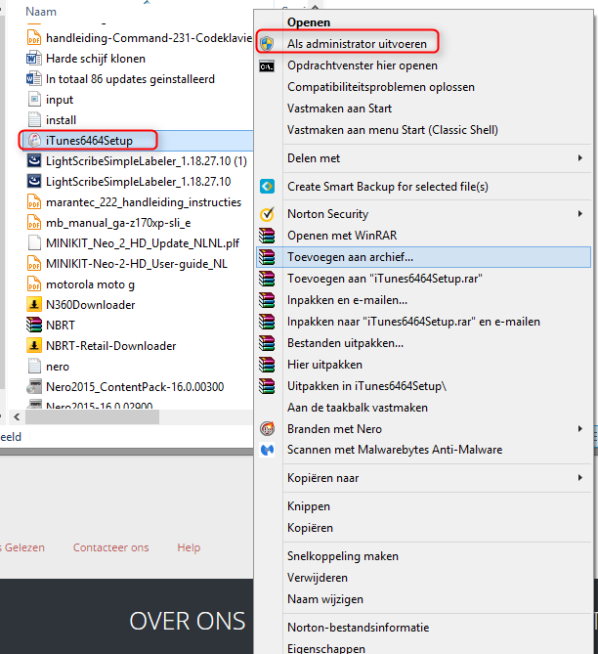Choose Snelkoppeling maken
The width and height of the screenshot is (598, 654).
coord(343,556)
